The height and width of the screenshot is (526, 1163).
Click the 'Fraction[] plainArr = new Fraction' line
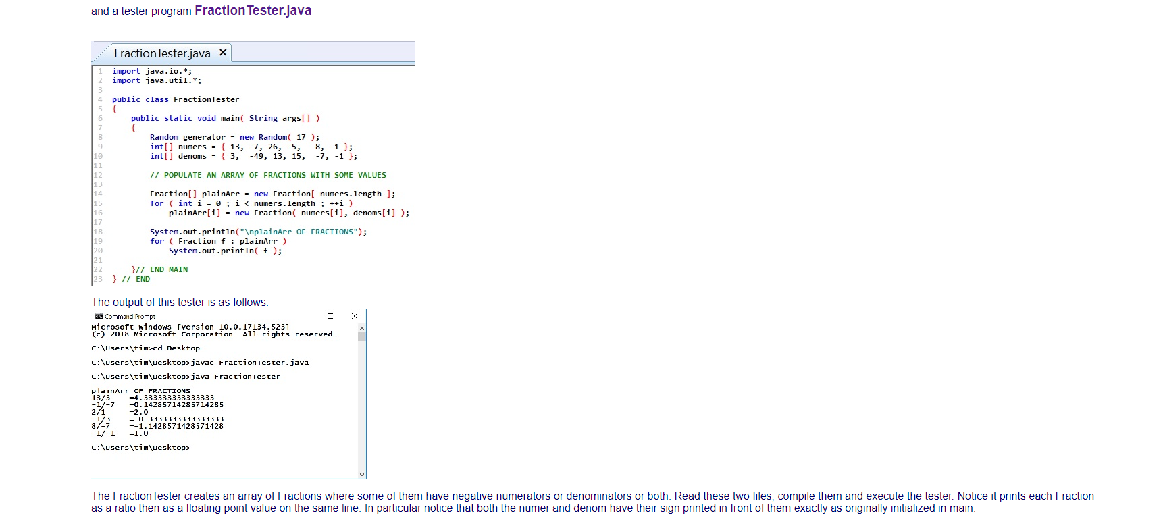(x=273, y=194)
